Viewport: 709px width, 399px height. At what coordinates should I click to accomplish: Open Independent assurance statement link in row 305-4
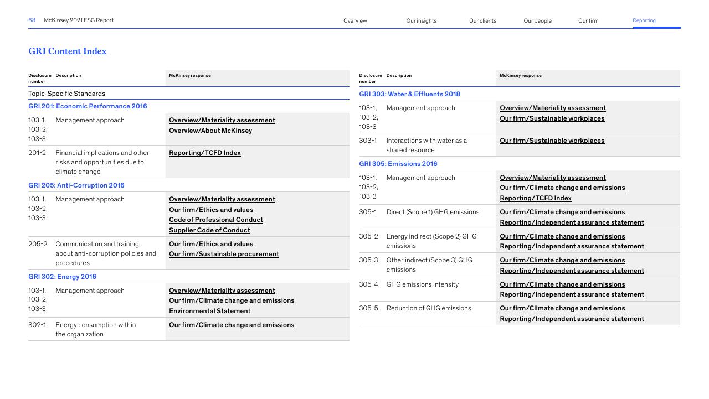coord(572,294)
